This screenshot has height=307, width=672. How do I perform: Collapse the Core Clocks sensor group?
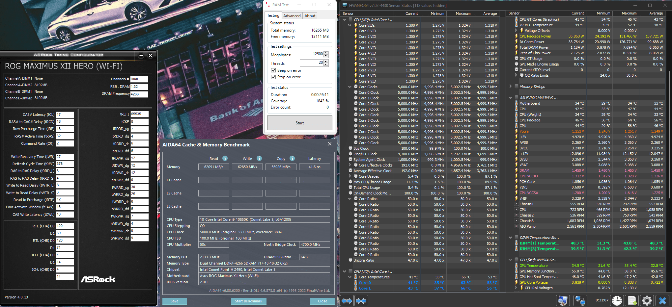click(x=350, y=87)
